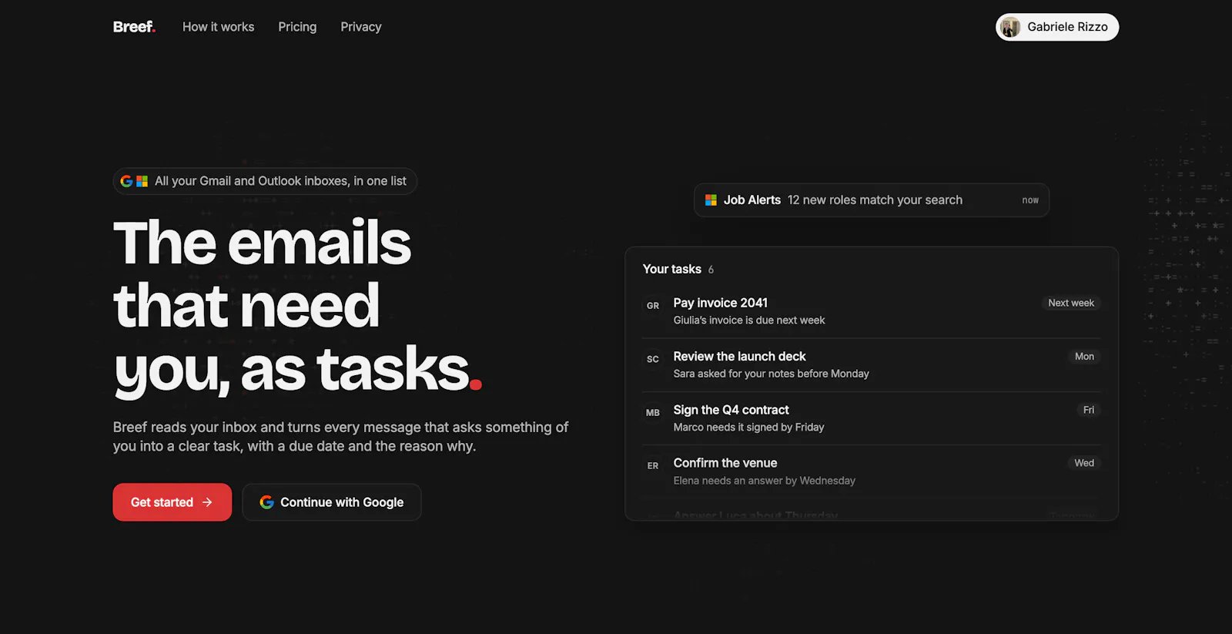Go to Pricing in the navigation
The width and height of the screenshot is (1232, 634).
[297, 27]
